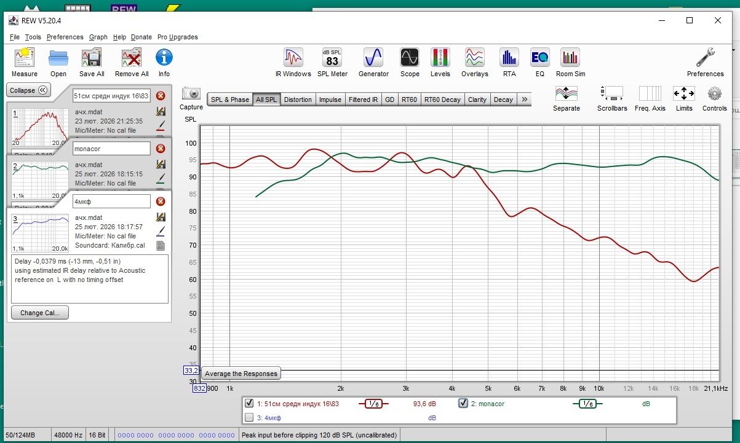Launch the signal Generator

click(x=373, y=63)
